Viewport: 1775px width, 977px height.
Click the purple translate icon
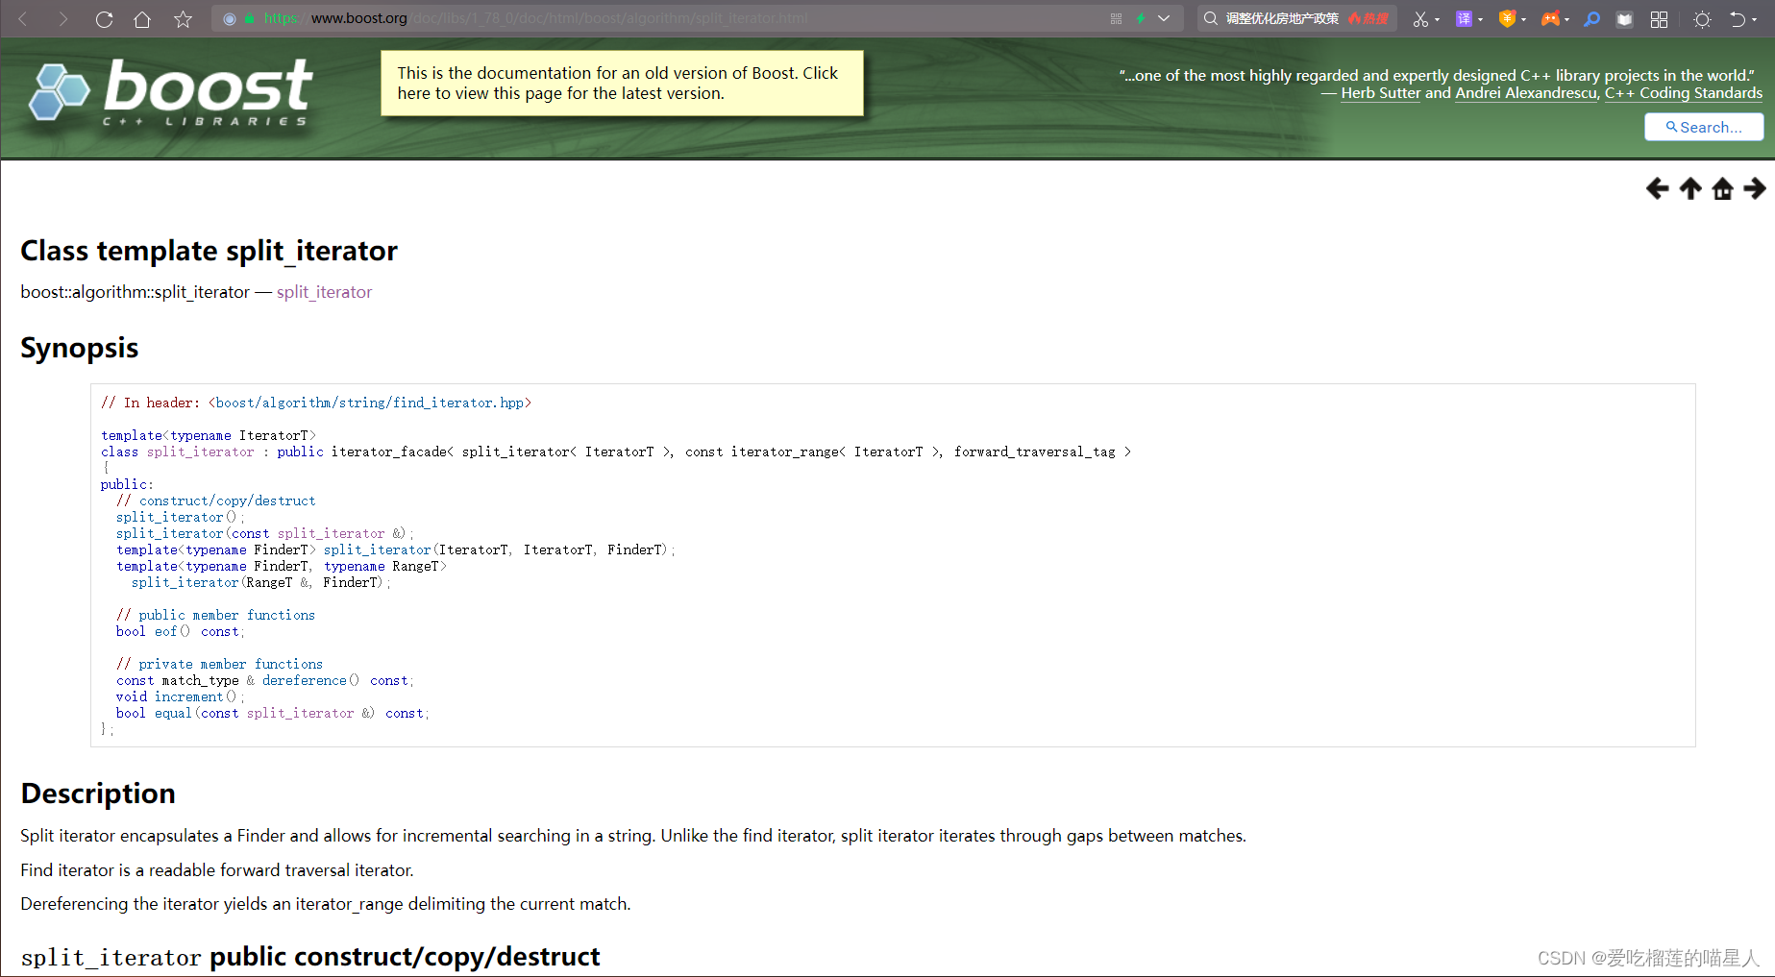point(1464,19)
